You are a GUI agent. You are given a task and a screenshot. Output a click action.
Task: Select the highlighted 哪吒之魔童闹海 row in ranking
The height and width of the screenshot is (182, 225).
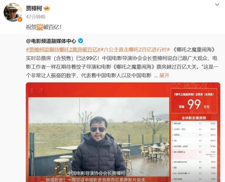194,154
